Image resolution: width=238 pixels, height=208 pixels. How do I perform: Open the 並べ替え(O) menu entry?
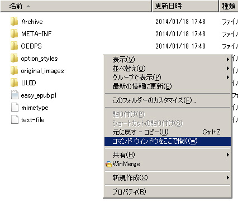coord(168,68)
